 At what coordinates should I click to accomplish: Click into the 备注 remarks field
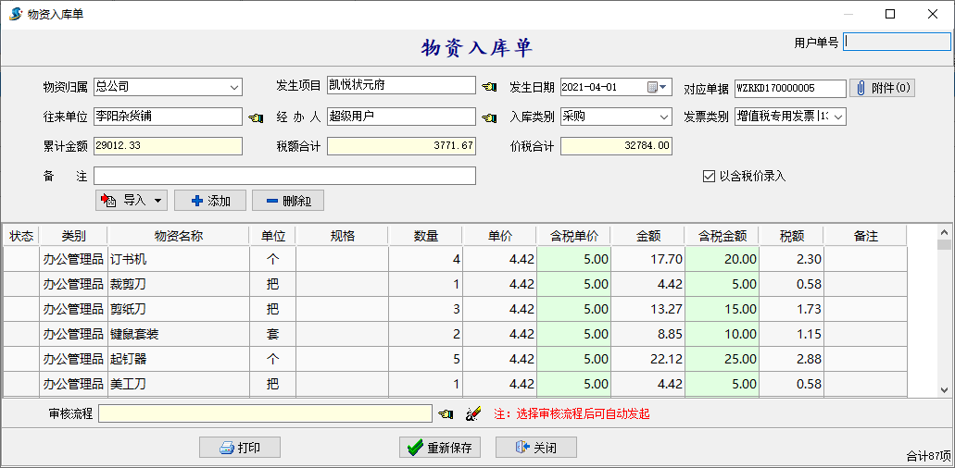tap(284, 176)
